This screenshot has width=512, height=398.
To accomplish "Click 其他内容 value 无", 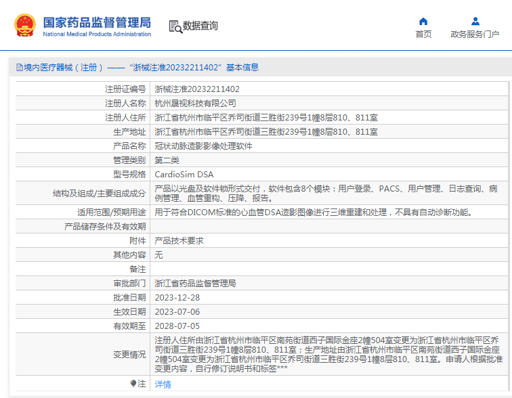I will 158,255.
